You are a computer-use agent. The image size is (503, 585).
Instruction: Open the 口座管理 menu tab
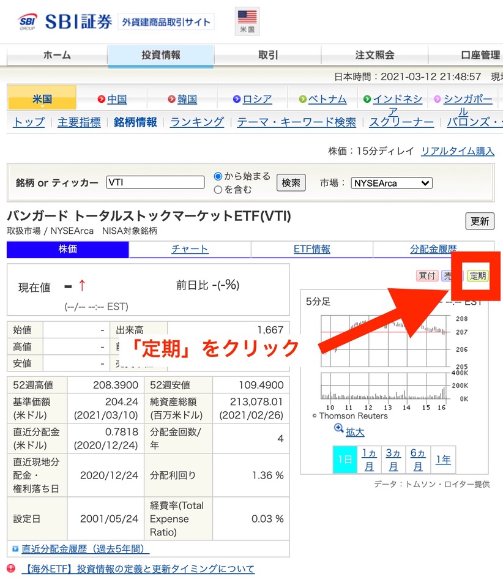[480, 55]
